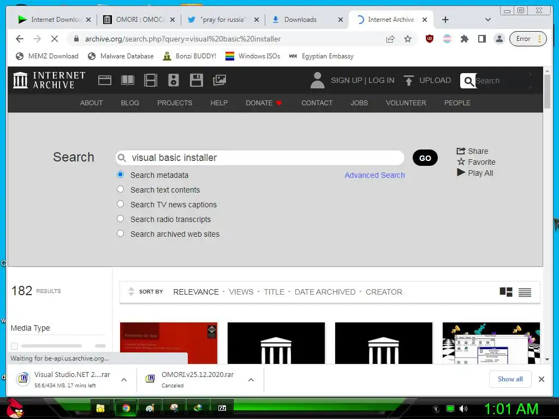Screen dimensions: 559x419
Task: Click the Upload arrow icon
Action: [408, 80]
